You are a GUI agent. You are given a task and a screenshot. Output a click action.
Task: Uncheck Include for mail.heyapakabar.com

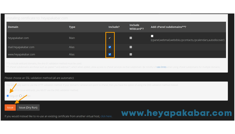[x=110, y=47]
